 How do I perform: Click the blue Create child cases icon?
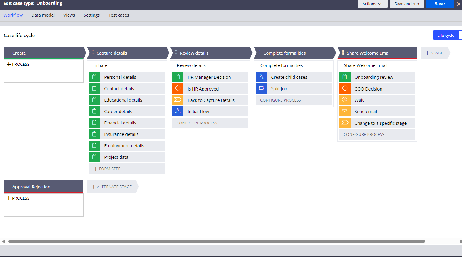261,77
